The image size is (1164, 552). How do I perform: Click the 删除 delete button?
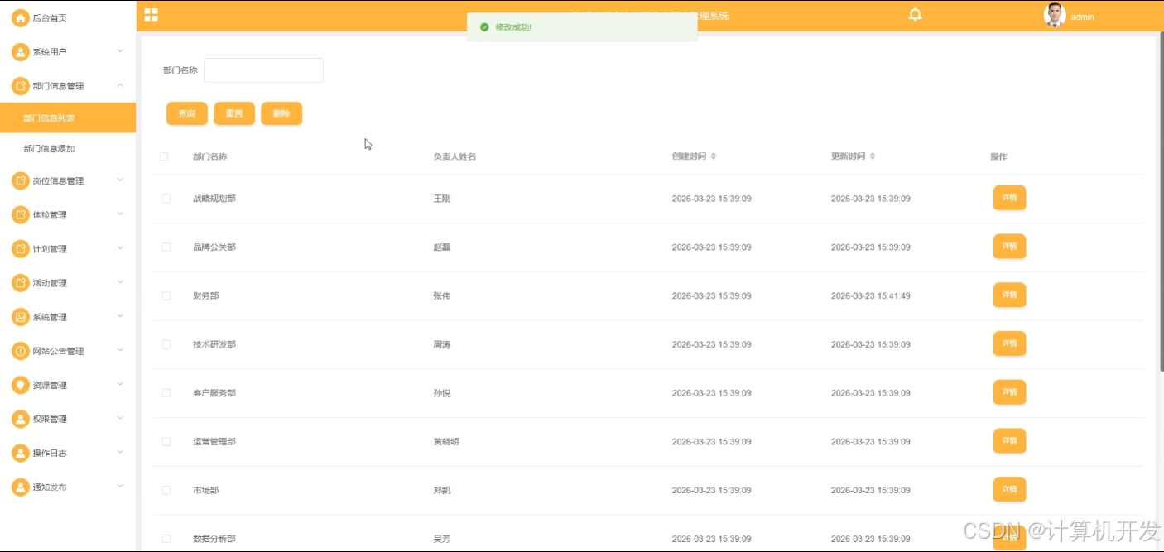click(x=281, y=113)
